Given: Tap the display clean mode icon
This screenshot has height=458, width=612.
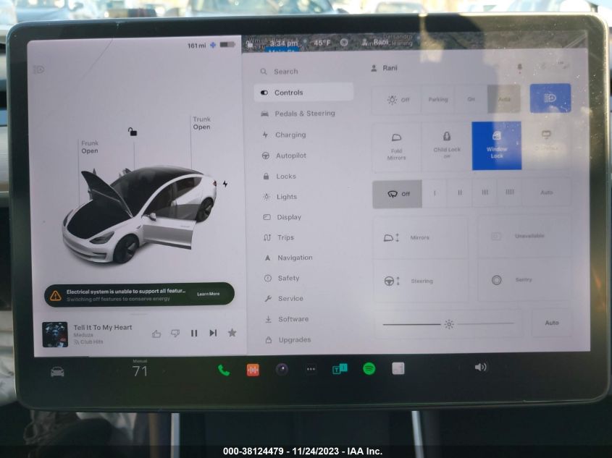Looking at the screenshot, I should point(546,140).
